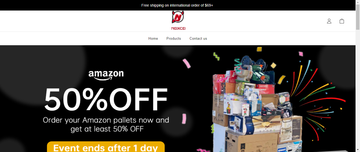Click the 'Event ends after 1 day' button
The width and height of the screenshot is (360, 152).
click(106, 147)
